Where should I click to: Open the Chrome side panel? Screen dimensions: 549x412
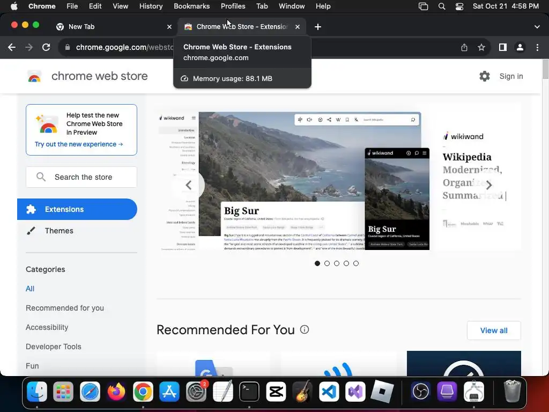[x=503, y=47]
